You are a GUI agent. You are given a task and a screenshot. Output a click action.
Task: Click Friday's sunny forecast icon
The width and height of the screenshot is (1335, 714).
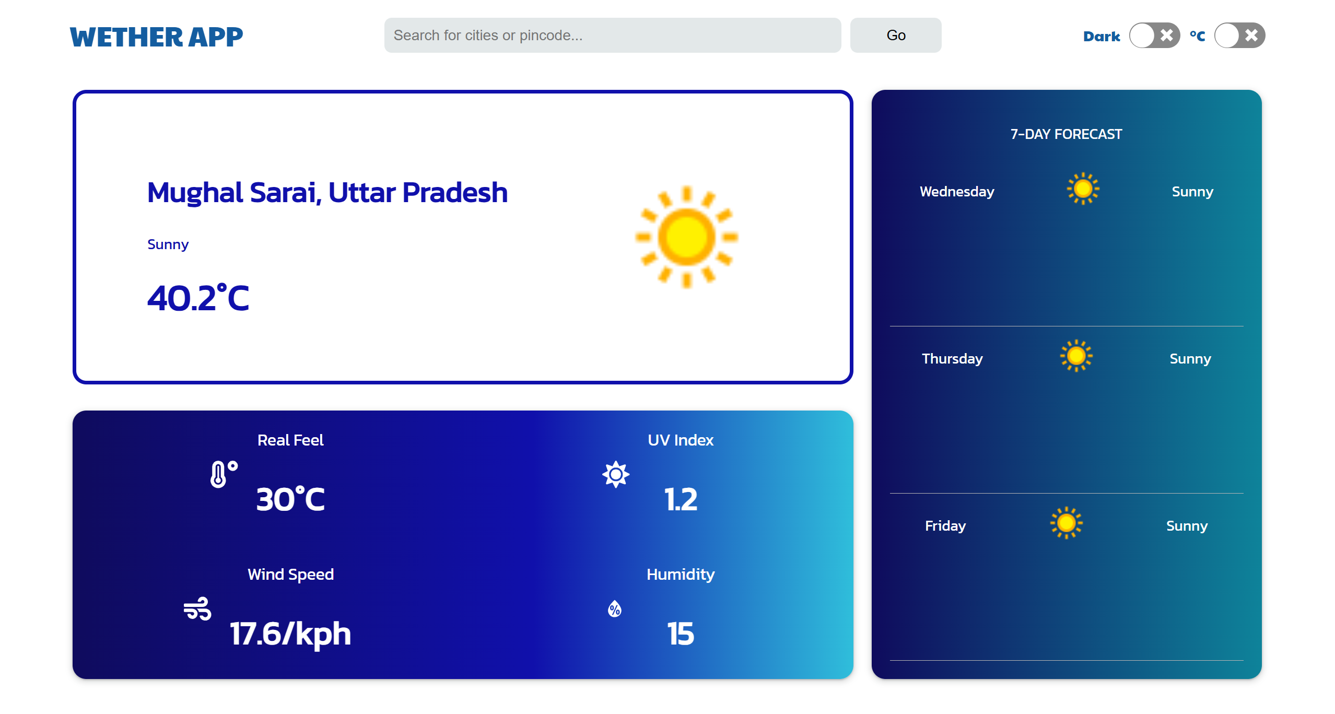pos(1066,523)
